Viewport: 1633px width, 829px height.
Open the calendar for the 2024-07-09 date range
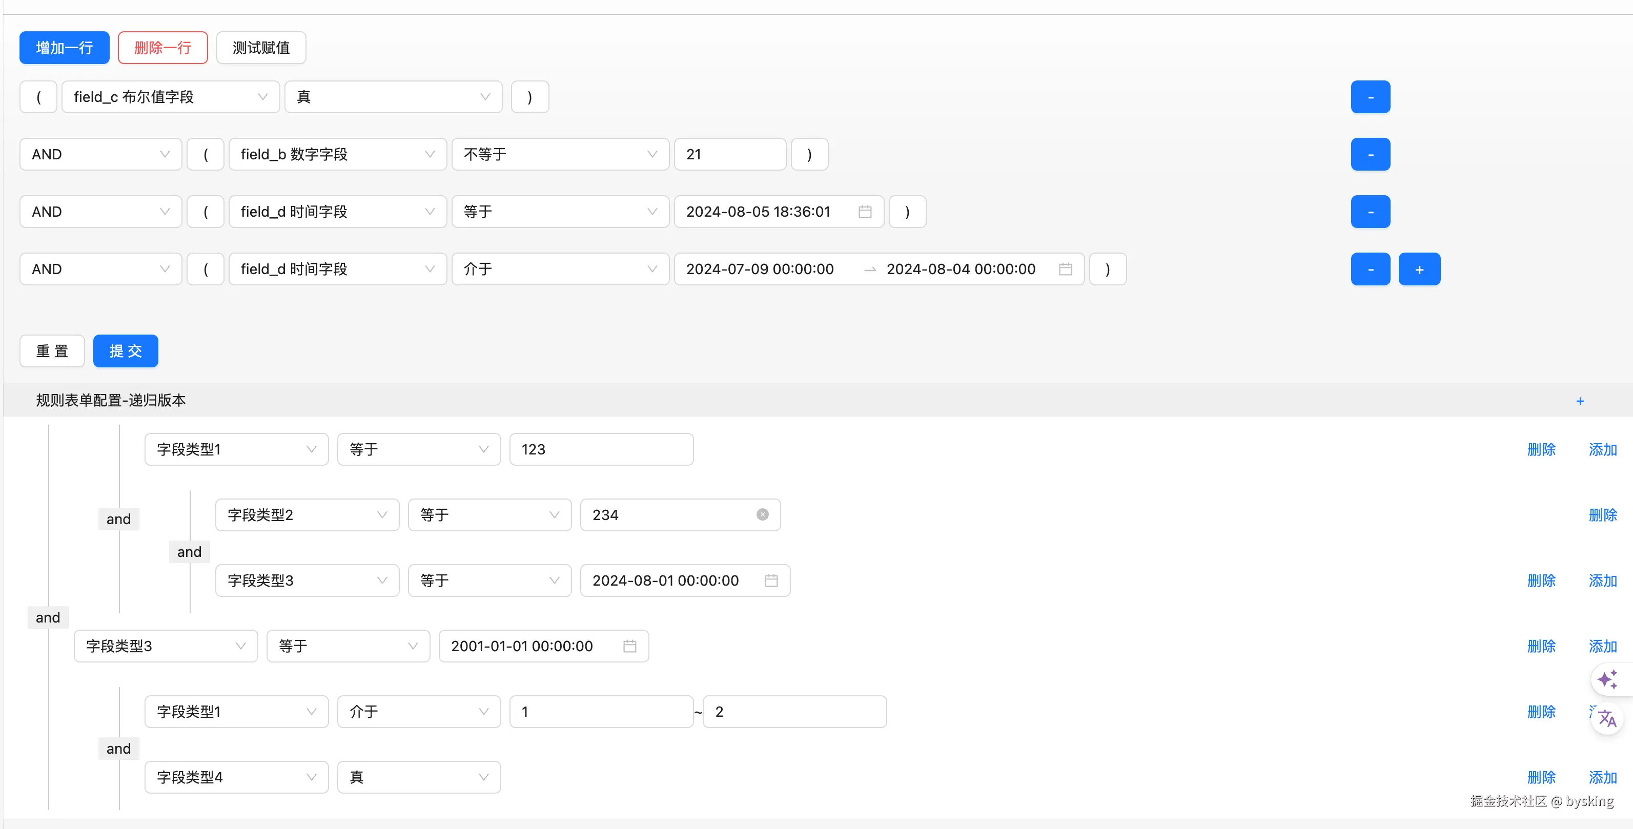[1065, 268]
